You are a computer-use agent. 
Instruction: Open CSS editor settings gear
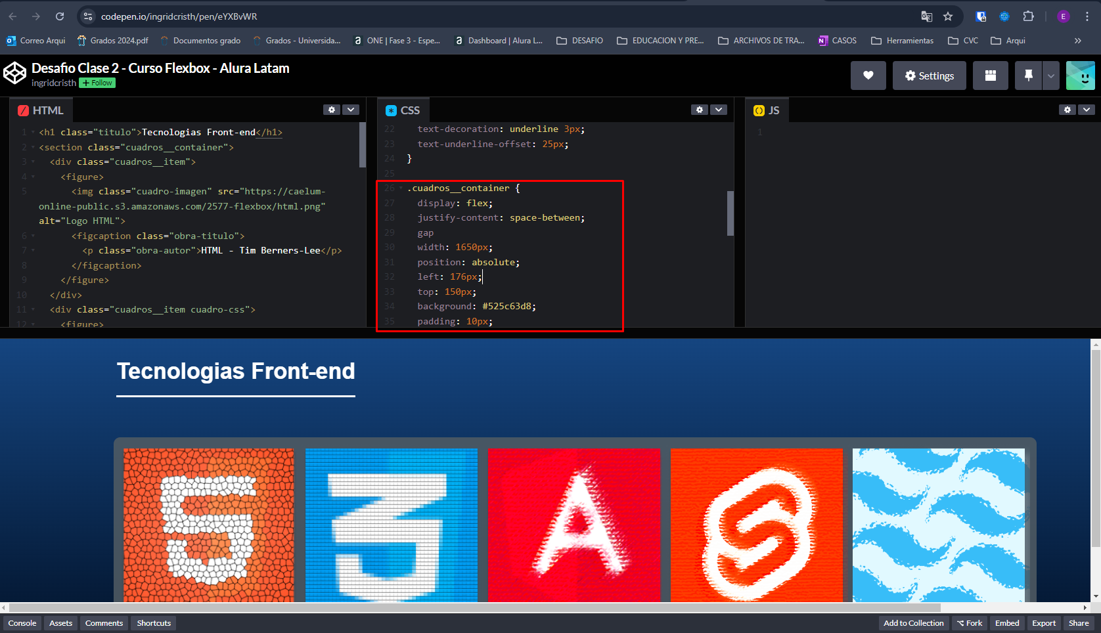point(700,110)
